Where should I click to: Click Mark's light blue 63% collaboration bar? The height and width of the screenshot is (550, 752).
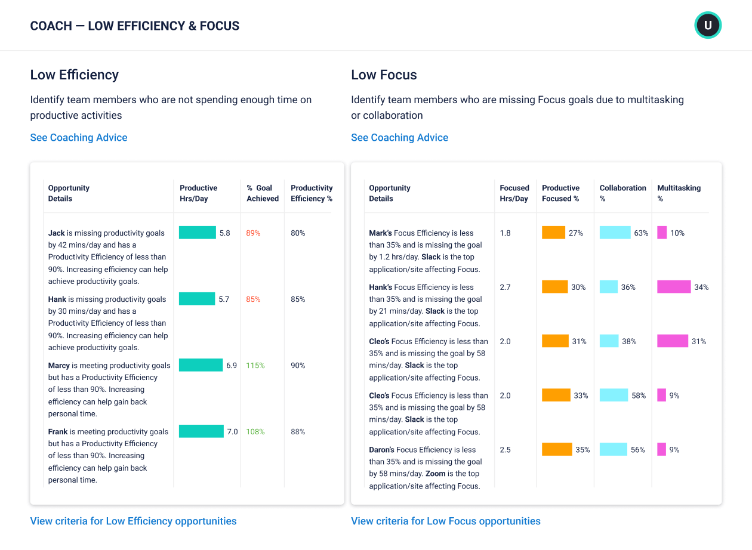615,233
